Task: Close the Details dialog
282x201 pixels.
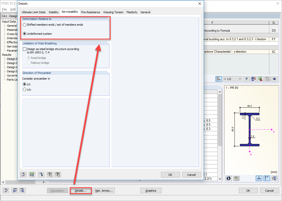Action: pos(200,4)
